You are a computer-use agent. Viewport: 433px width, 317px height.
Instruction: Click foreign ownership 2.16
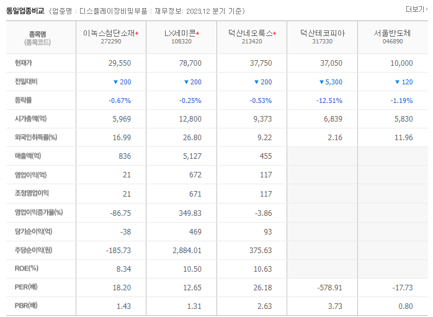click(335, 138)
